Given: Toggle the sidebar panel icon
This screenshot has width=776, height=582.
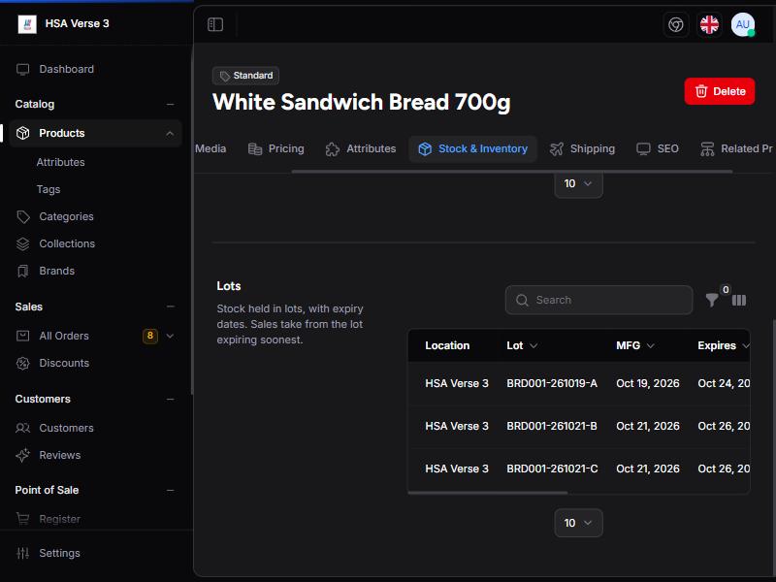Looking at the screenshot, I should click(x=215, y=24).
